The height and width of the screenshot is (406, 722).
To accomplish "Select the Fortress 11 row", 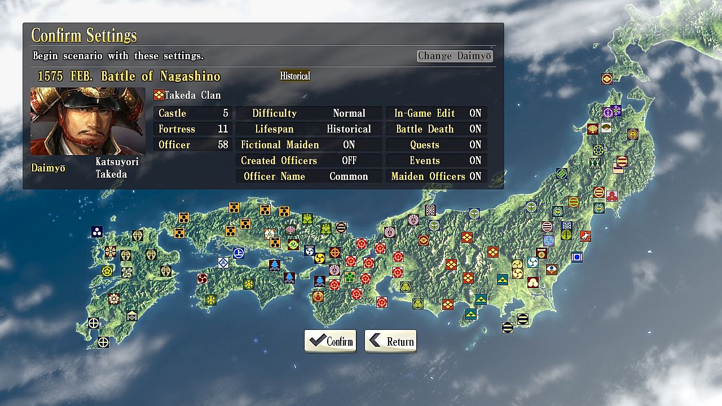I will (x=193, y=129).
